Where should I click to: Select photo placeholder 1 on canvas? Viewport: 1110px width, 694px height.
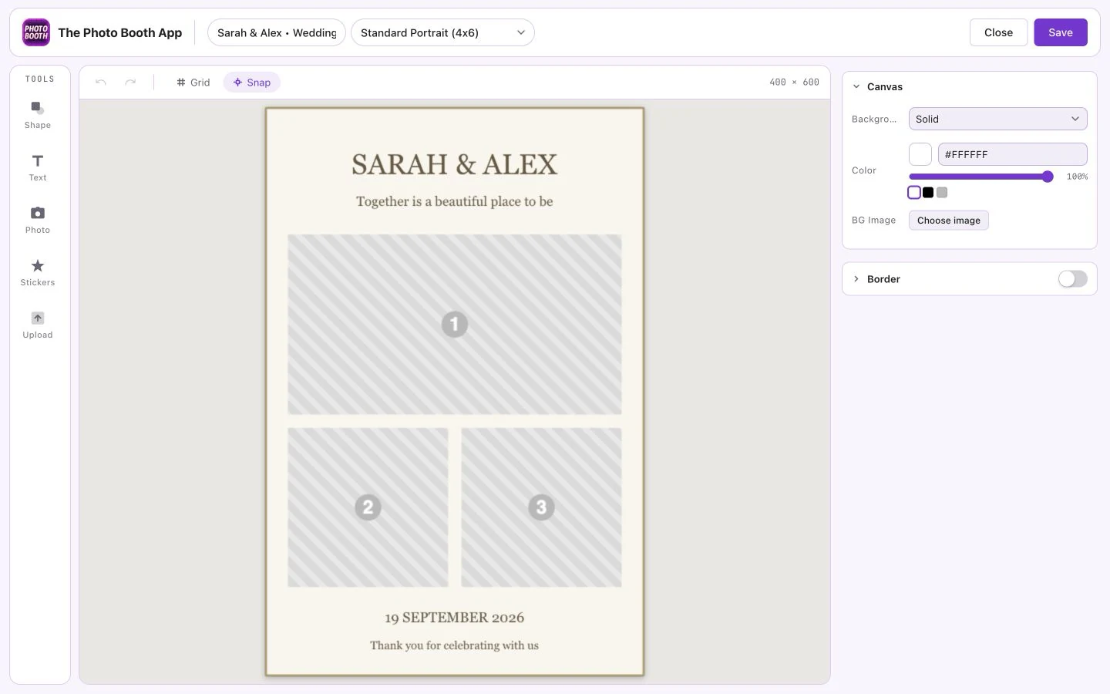coord(455,325)
